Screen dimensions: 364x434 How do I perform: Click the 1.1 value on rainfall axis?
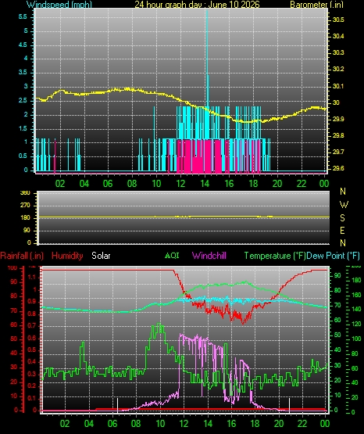point(32,277)
